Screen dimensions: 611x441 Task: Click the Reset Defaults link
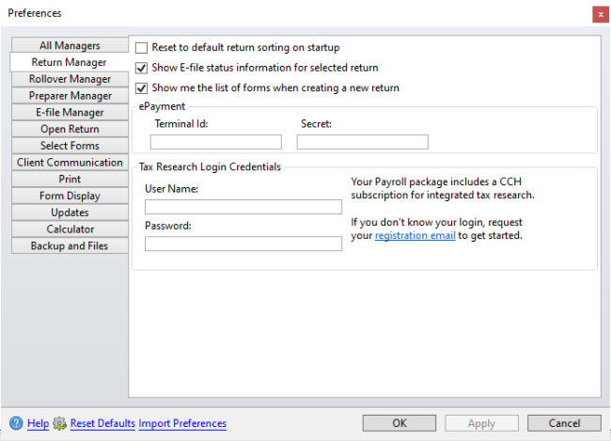102,423
